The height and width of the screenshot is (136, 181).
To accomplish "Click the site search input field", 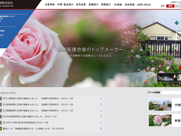I will (x=171, y=93).
